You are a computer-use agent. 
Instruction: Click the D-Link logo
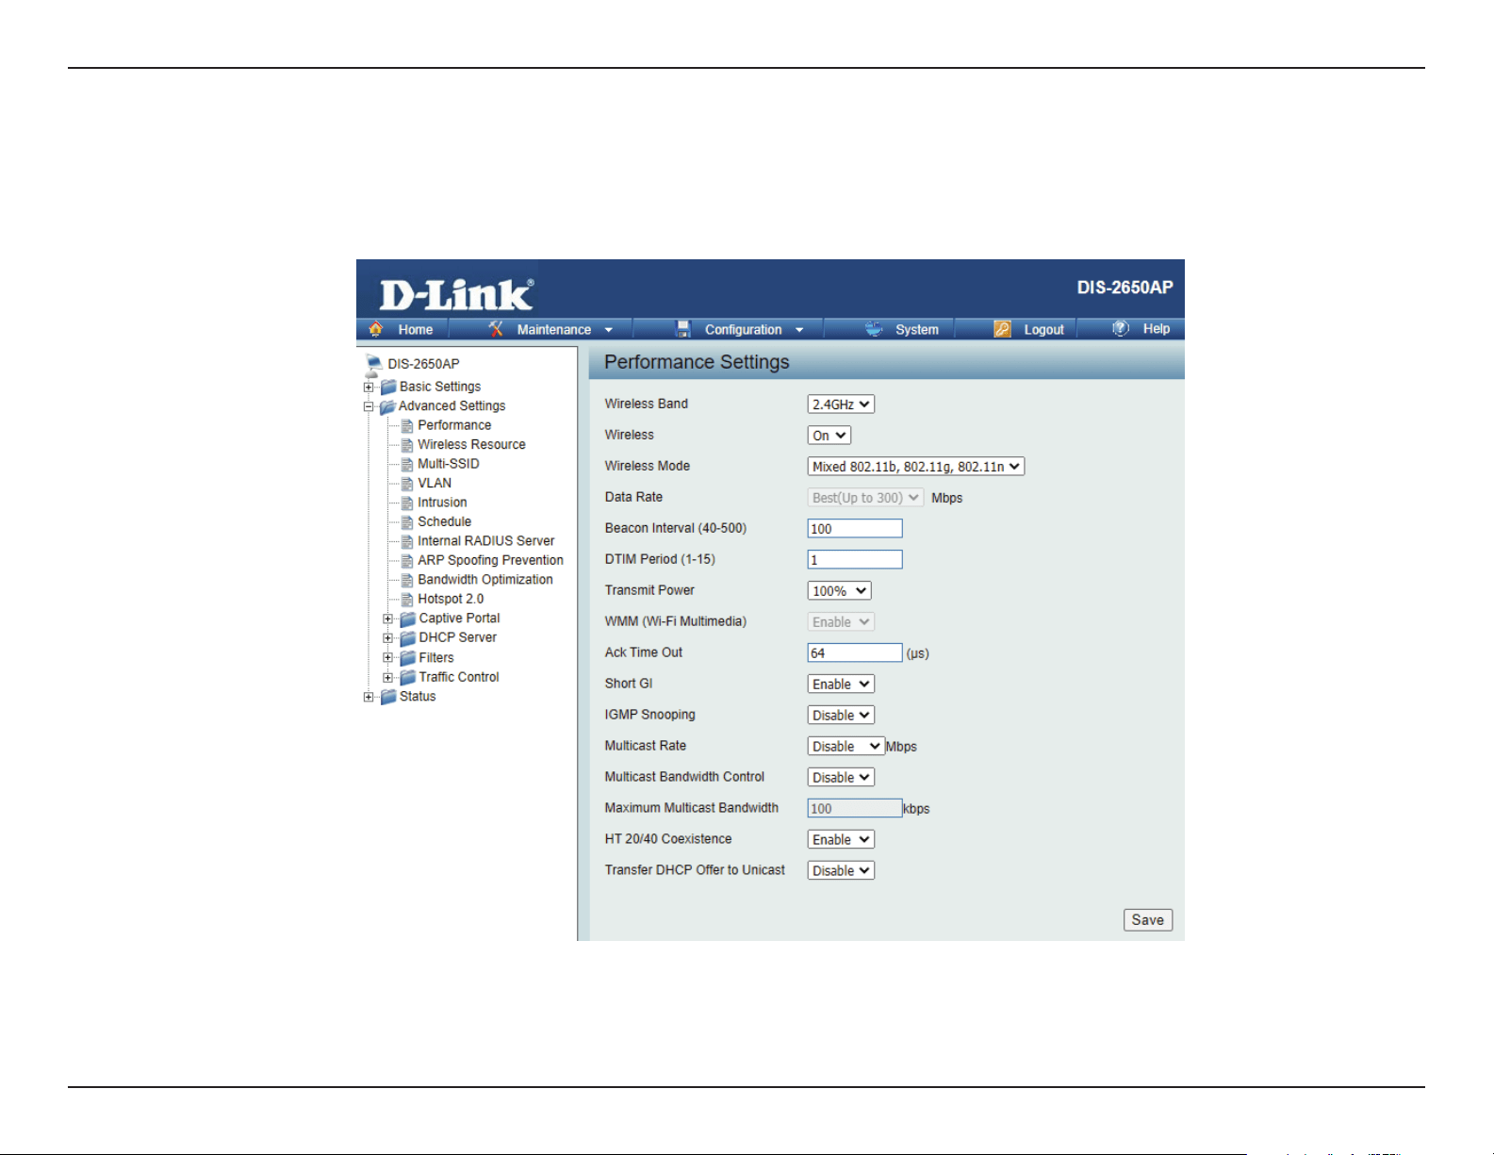click(456, 295)
